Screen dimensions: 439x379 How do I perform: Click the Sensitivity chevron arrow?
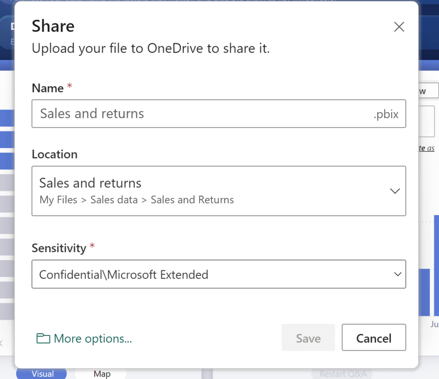[x=398, y=274]
